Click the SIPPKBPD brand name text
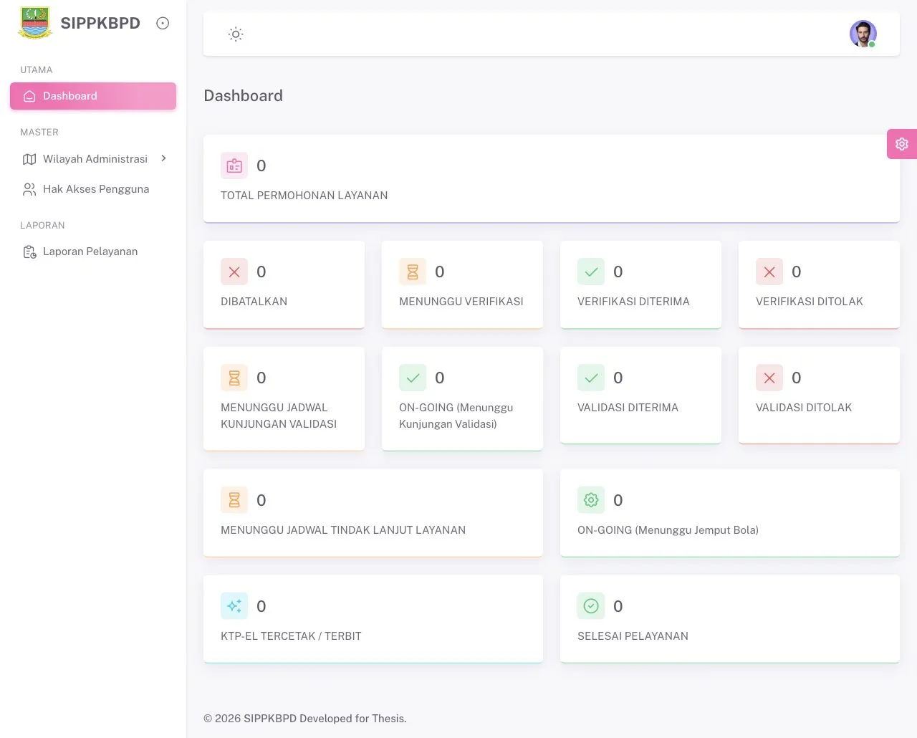 point(100,23)
